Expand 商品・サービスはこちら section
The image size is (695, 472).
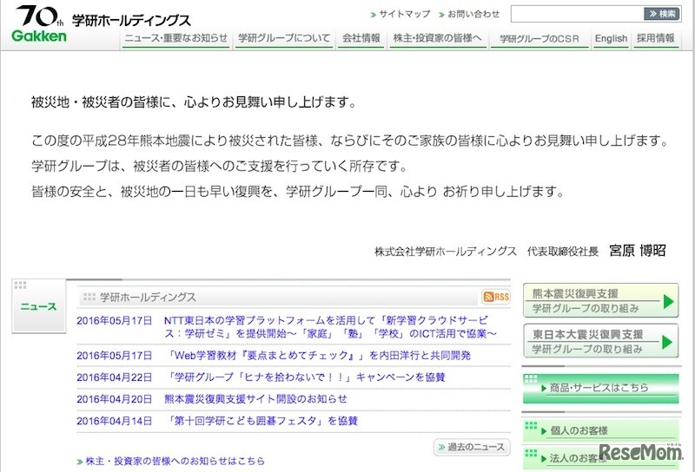(600, 388)
